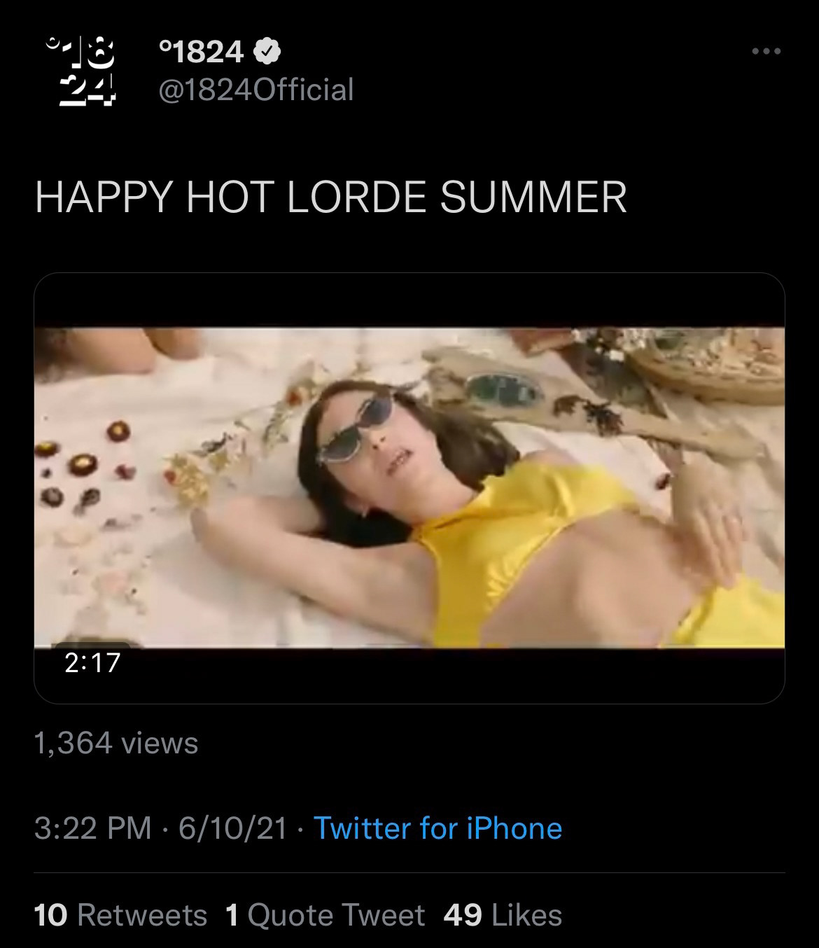This screenshot has height=948, width=819.
Task: View the 10 Retweets list
Action: [x=120, y=915]
